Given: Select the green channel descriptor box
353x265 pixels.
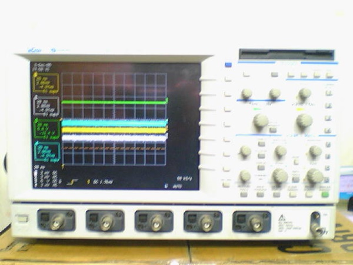Looking at the screenshot, I should coord(46,129).
